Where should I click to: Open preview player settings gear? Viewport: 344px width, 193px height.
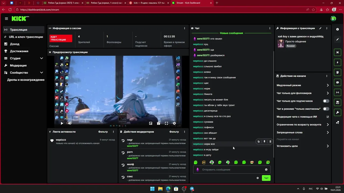174,123
